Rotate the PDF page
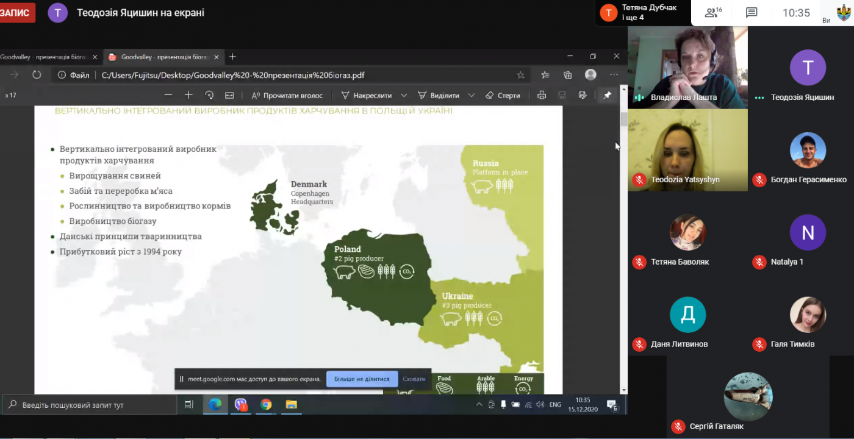This screenshot has height=439, width=854. (209, 95)
